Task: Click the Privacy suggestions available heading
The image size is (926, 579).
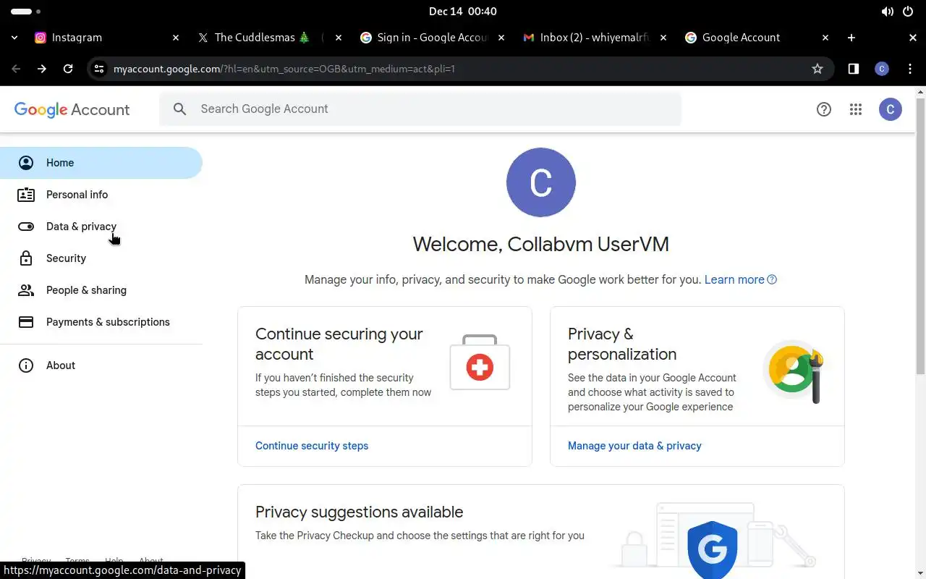Action: pyautogui.click(x=359, y=512)
